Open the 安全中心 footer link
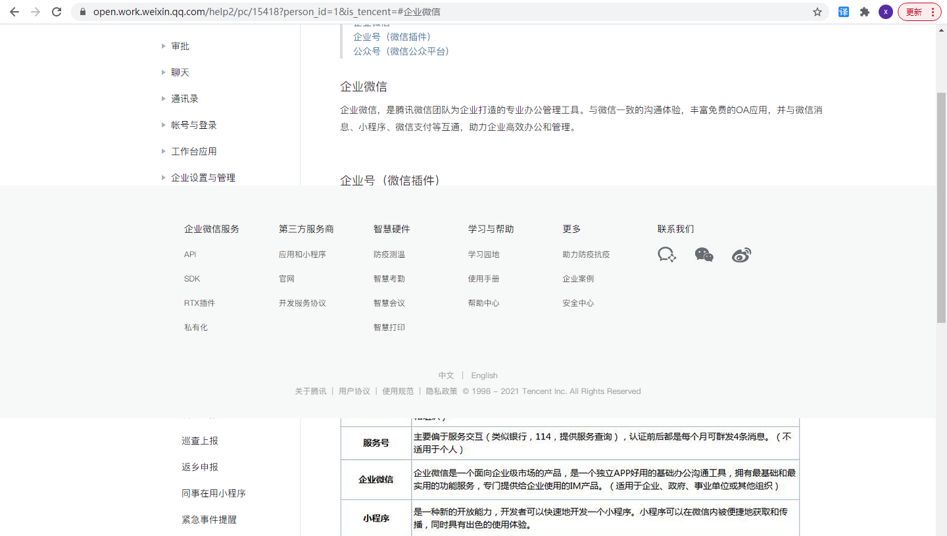Screen dimensions: 947x536 pyautogui.click(x=579, y=303)
